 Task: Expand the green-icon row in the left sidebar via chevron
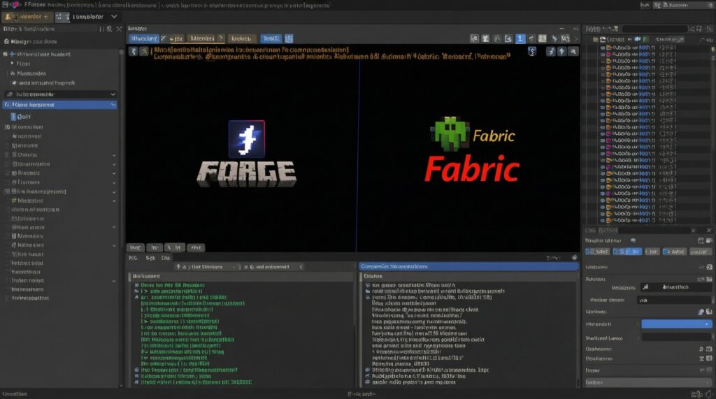(114, 201)
